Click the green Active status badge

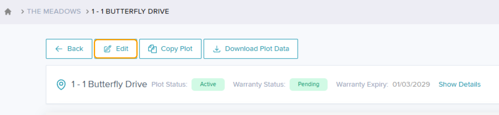(208, 84)
